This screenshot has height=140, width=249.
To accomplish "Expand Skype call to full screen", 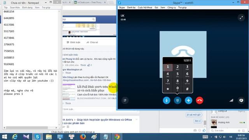I will pyautogui.click(x=241, y=17).
